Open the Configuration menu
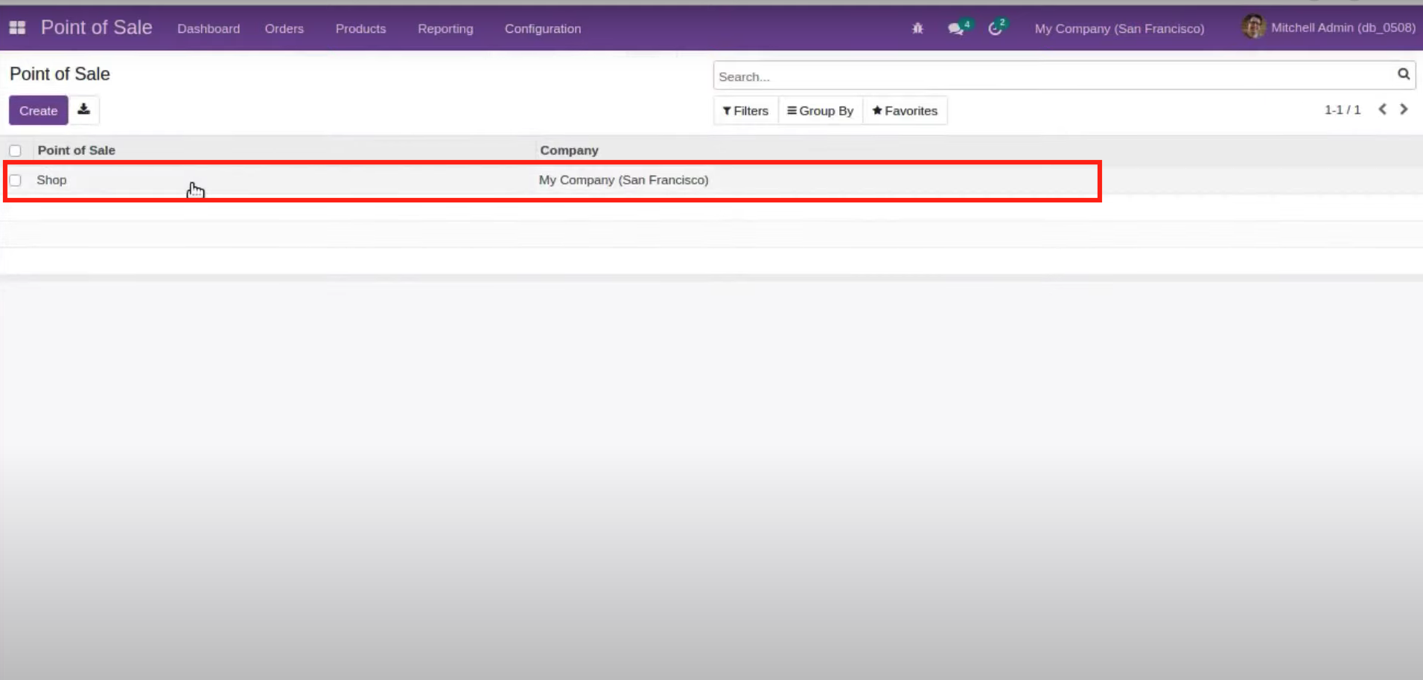The height and width of the screenshot is (680, 1423). click(542, 28)
